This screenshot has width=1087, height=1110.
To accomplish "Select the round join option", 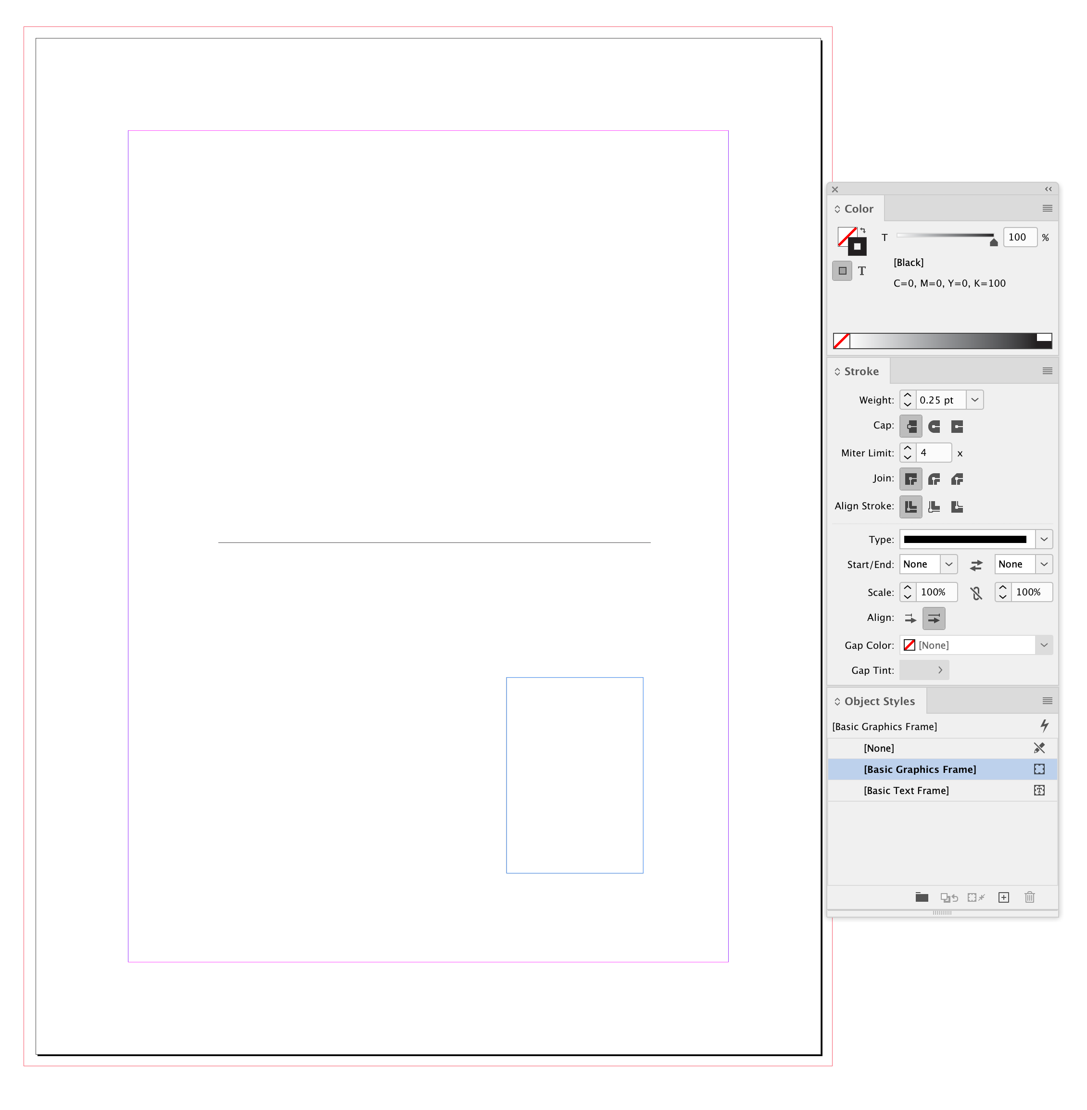I will 935,479.
